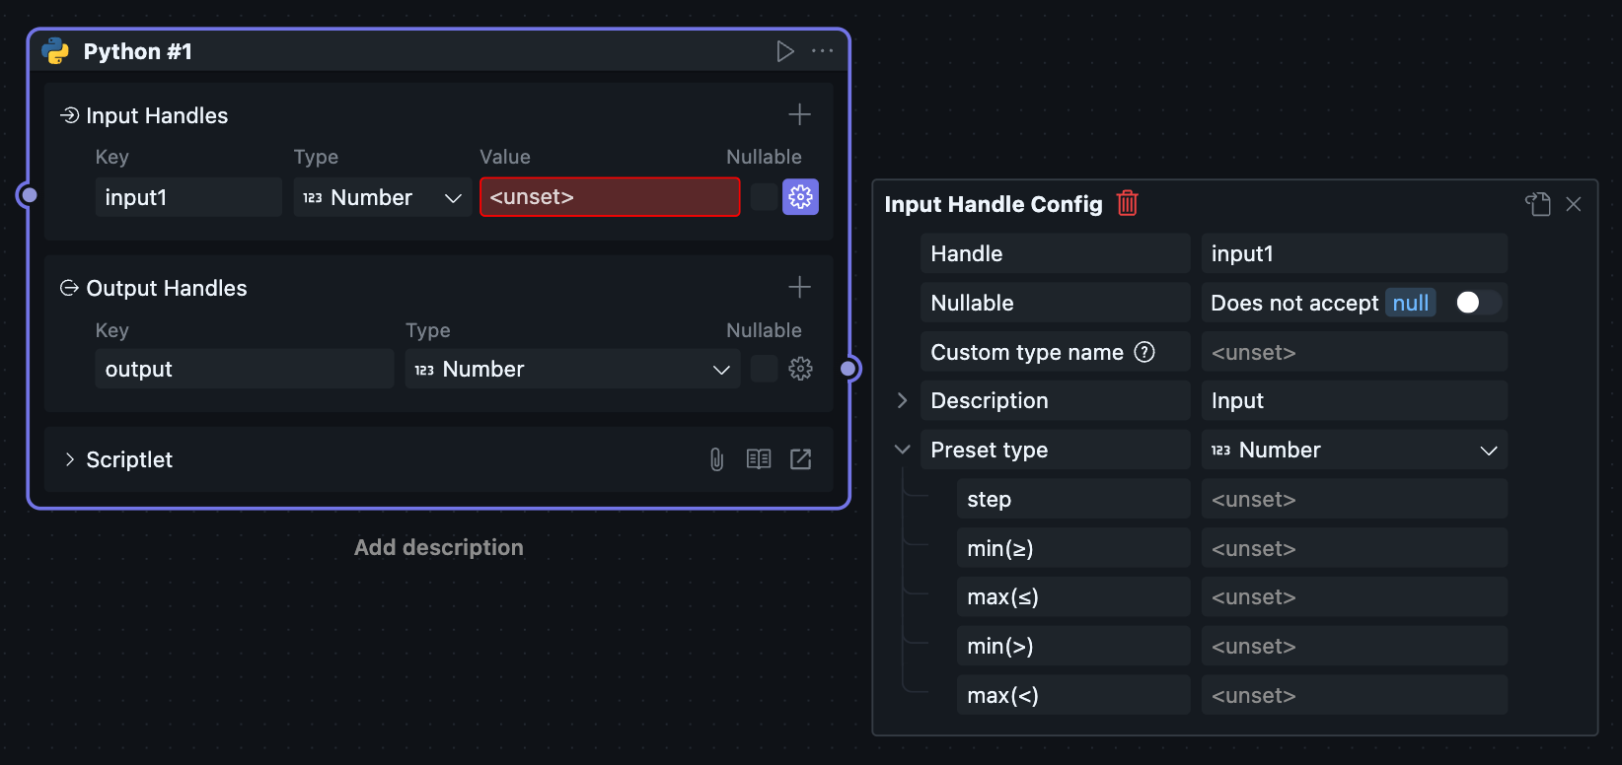Screen dimensions: 1622x765
Task: Run the Python #1 block
Action: (785, 51)
